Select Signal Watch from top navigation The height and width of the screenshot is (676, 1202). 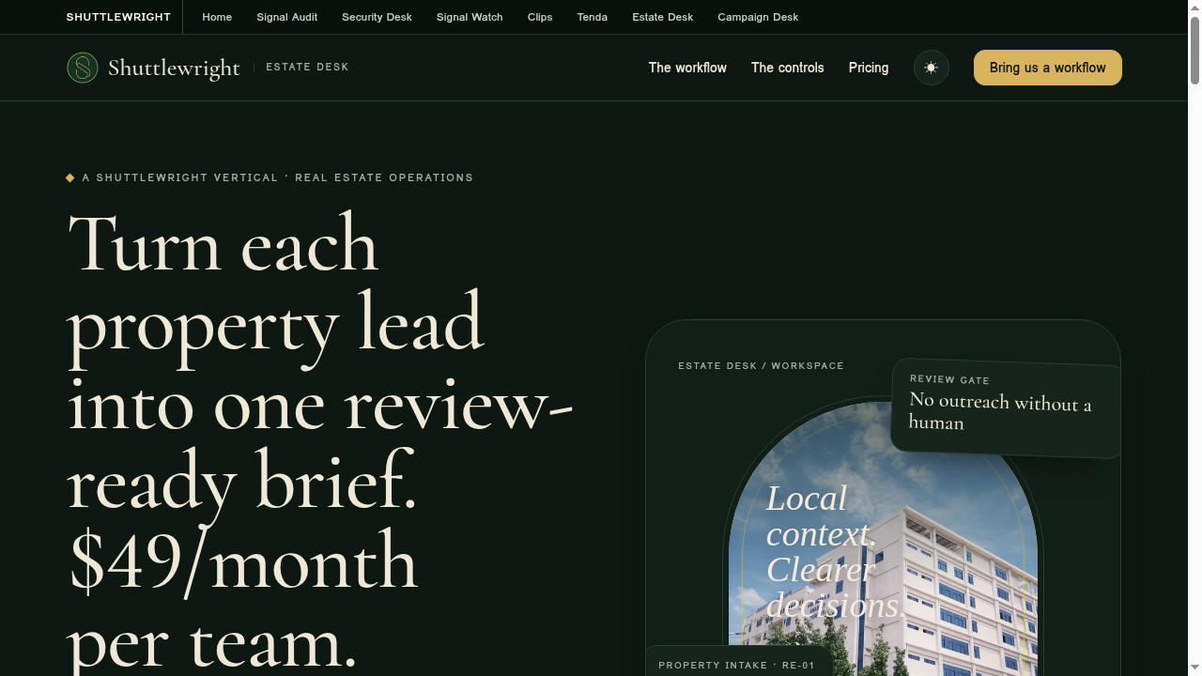[470, 17]
